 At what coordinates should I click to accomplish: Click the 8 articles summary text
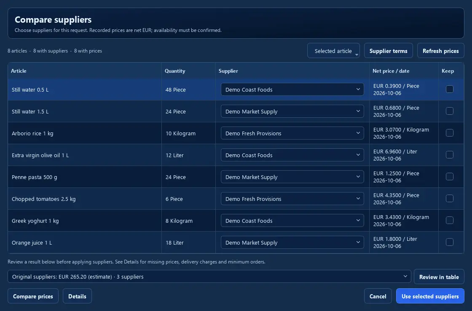17,51
